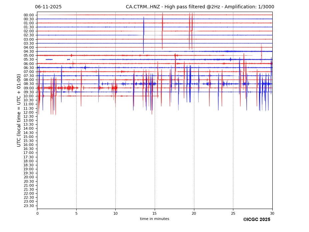Select the 18:00 time row label
The image size is (309, 232).
[29, 161]
